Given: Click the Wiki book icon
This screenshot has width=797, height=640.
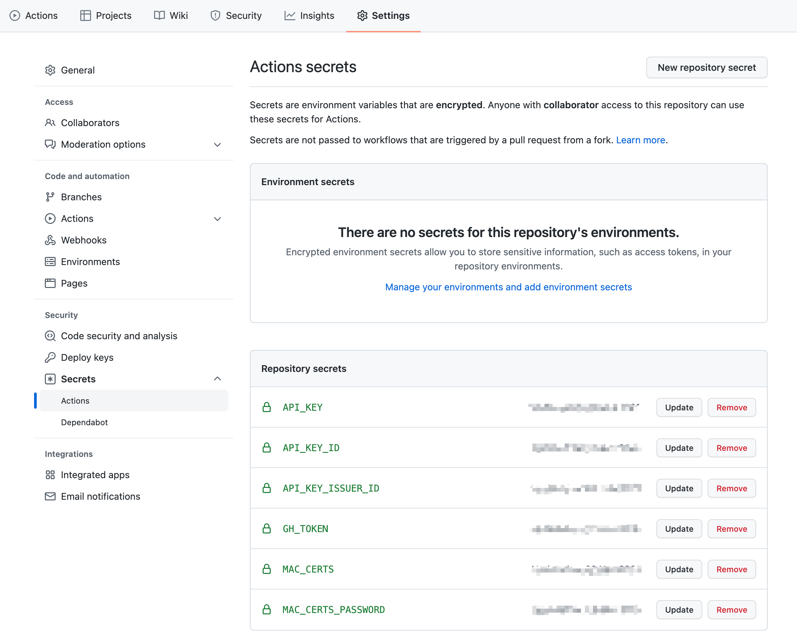Looking at the screenshot, I should coord(159,16).
